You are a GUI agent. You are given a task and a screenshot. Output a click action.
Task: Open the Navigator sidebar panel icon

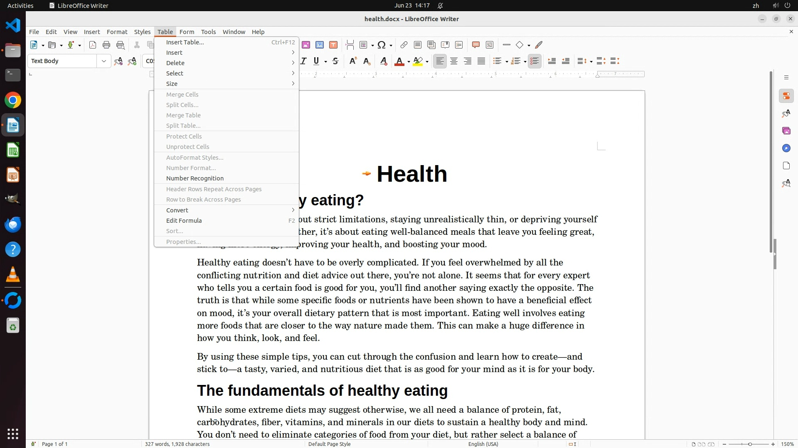(786, 148)
